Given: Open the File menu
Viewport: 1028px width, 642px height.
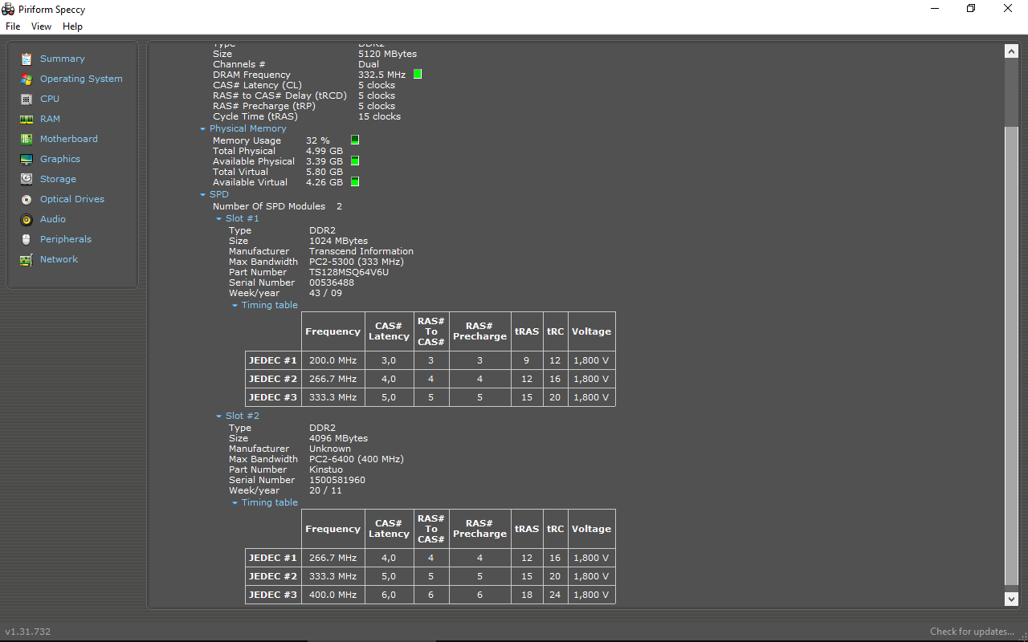Looking at the screenshot, I should [x=13, y=26].
